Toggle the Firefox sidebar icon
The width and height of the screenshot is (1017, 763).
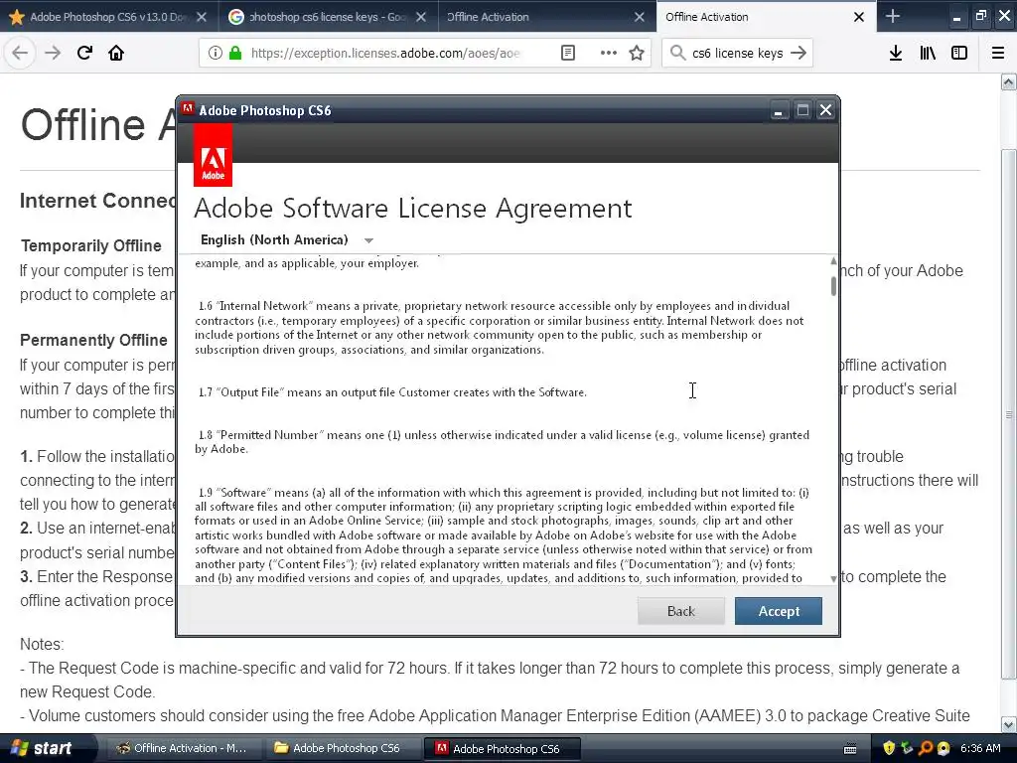click(959, 53)
